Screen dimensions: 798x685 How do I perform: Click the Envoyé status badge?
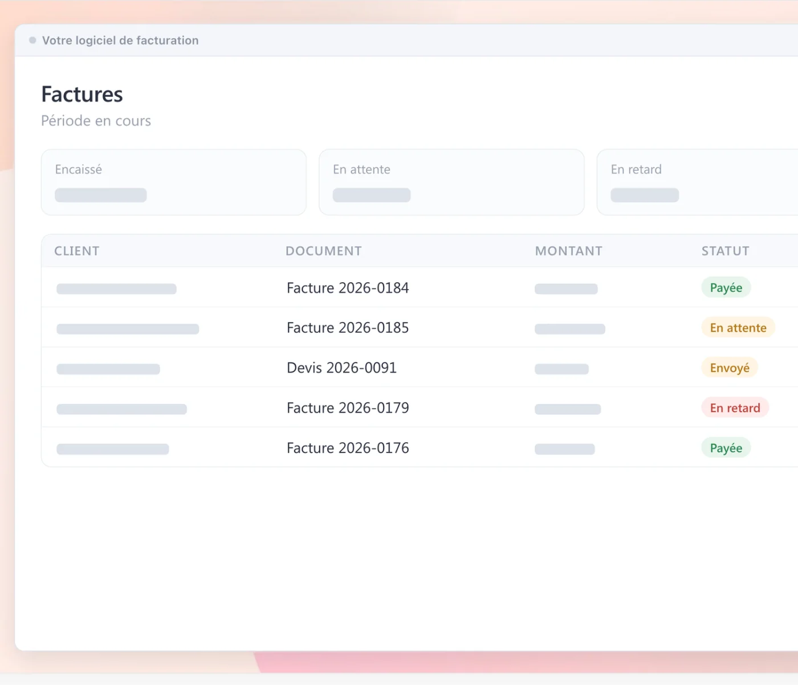(730, 368)
